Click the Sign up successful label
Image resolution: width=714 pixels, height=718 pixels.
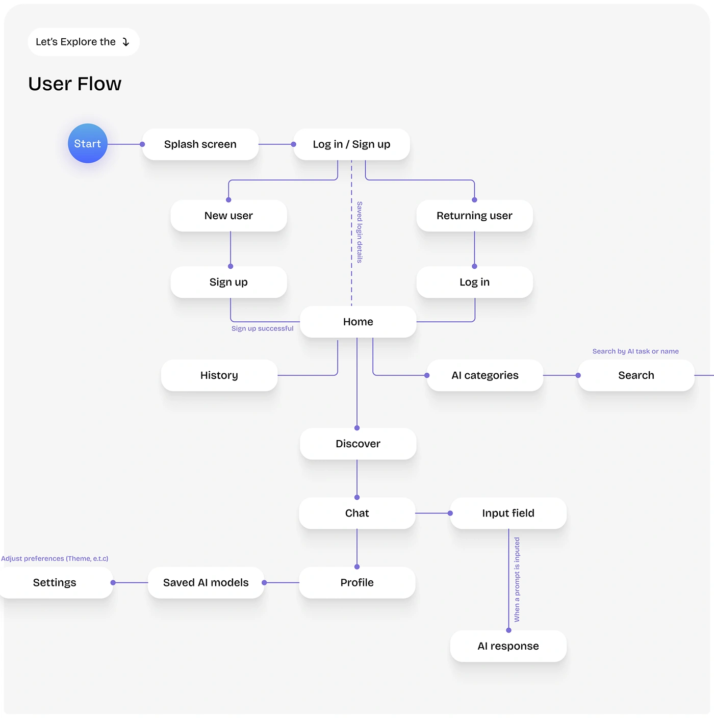tap(262, 328)
